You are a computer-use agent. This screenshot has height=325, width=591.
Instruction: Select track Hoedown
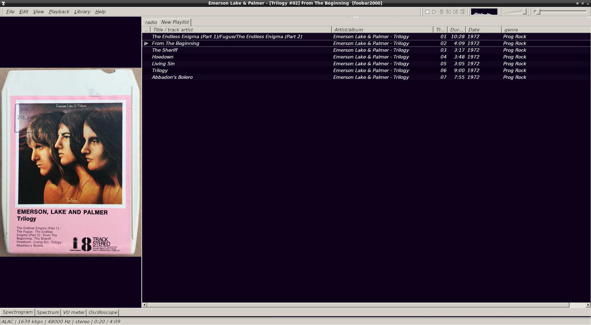[x=366, y=57]
